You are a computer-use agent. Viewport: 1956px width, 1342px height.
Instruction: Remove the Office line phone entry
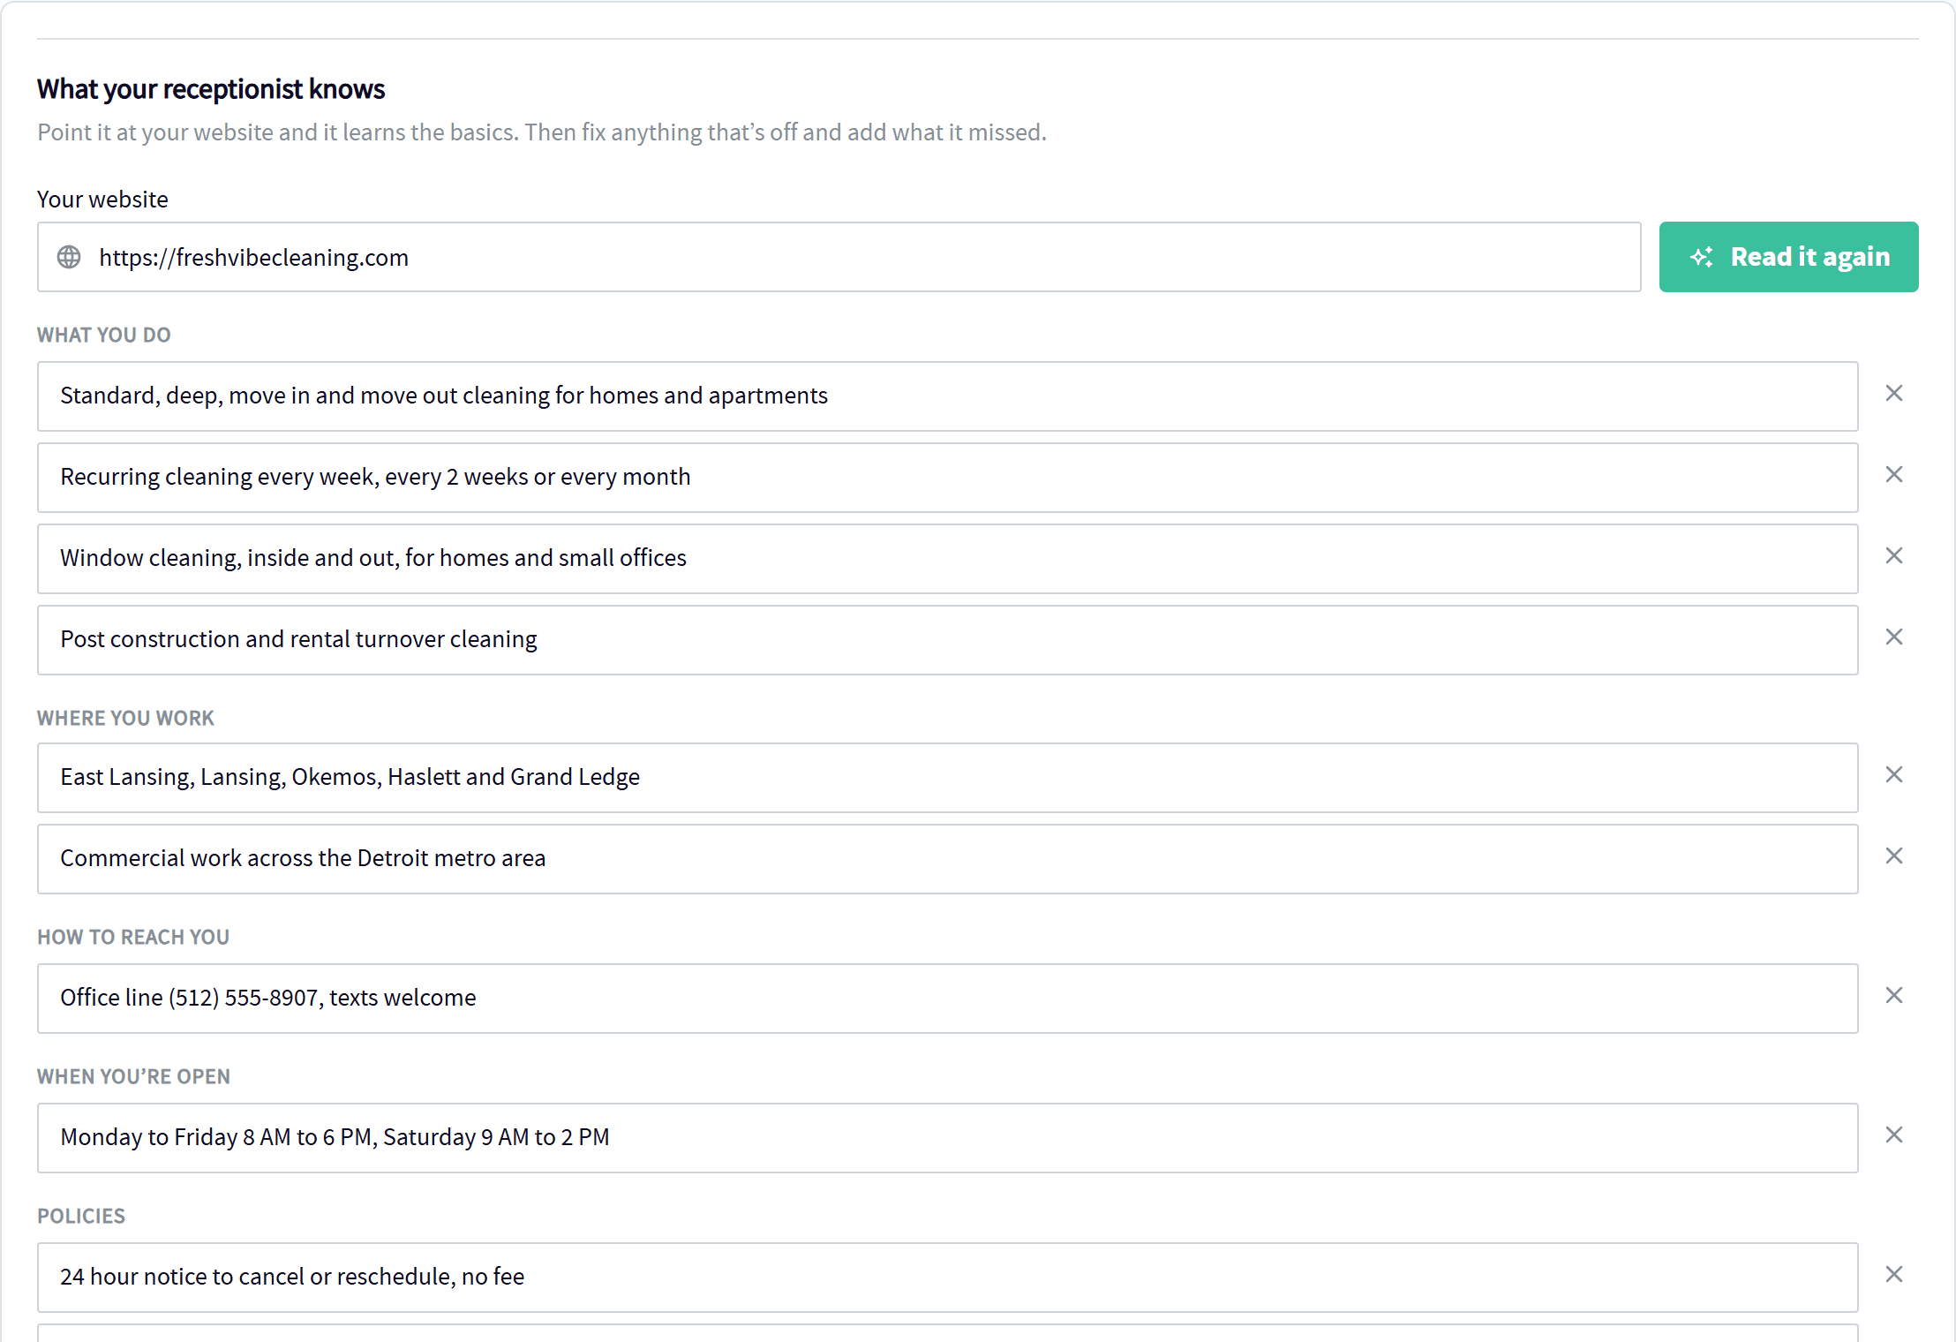coord(1893,996)
